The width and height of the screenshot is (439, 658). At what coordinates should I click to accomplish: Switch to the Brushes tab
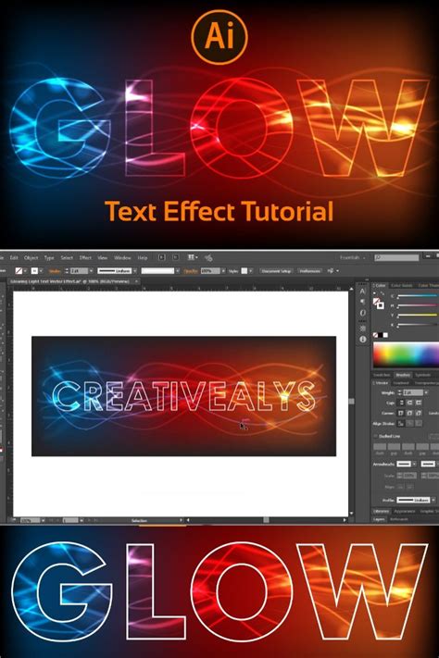click(x=403, y=375)
